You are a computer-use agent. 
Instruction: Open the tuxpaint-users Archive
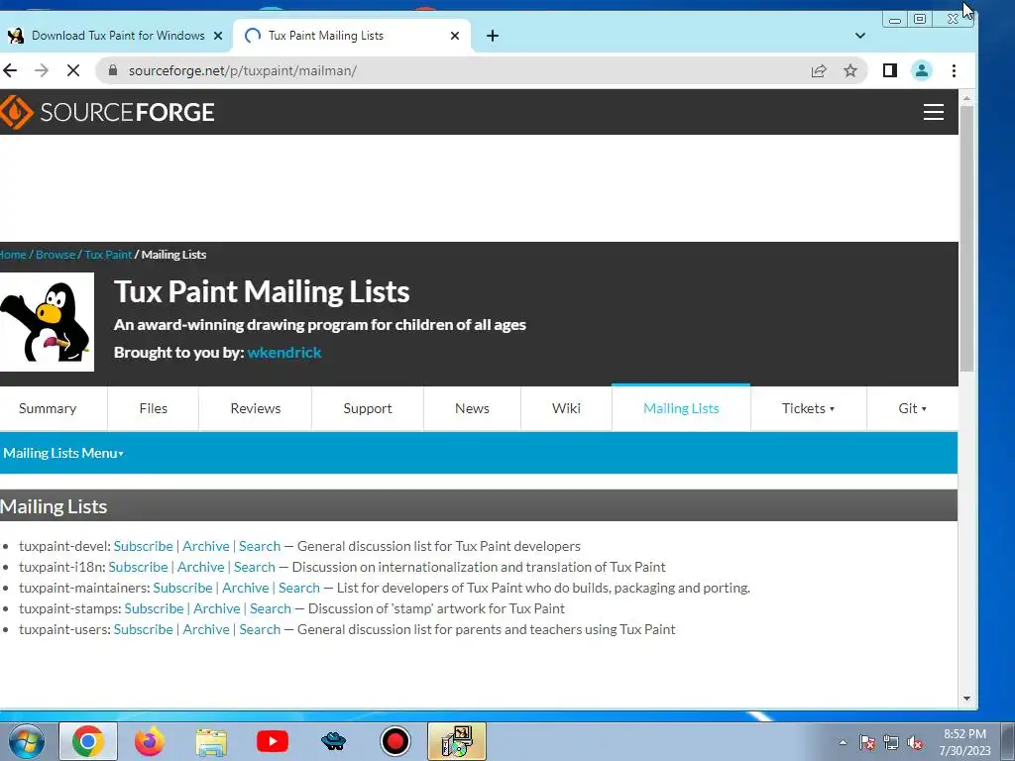pyautogui.click(x=206, y=629)
